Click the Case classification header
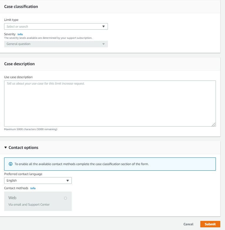This screenshot has height=230, width=225. coord(21,6)
